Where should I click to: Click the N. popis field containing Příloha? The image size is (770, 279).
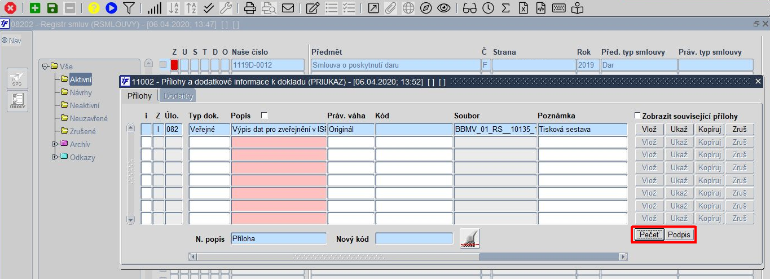click(279, 238)
